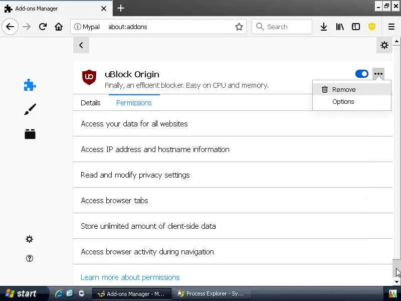Open the hamburger application menu
Image resolution: width=401 pixels, height=301 pixels.
[x=391, y=27]
